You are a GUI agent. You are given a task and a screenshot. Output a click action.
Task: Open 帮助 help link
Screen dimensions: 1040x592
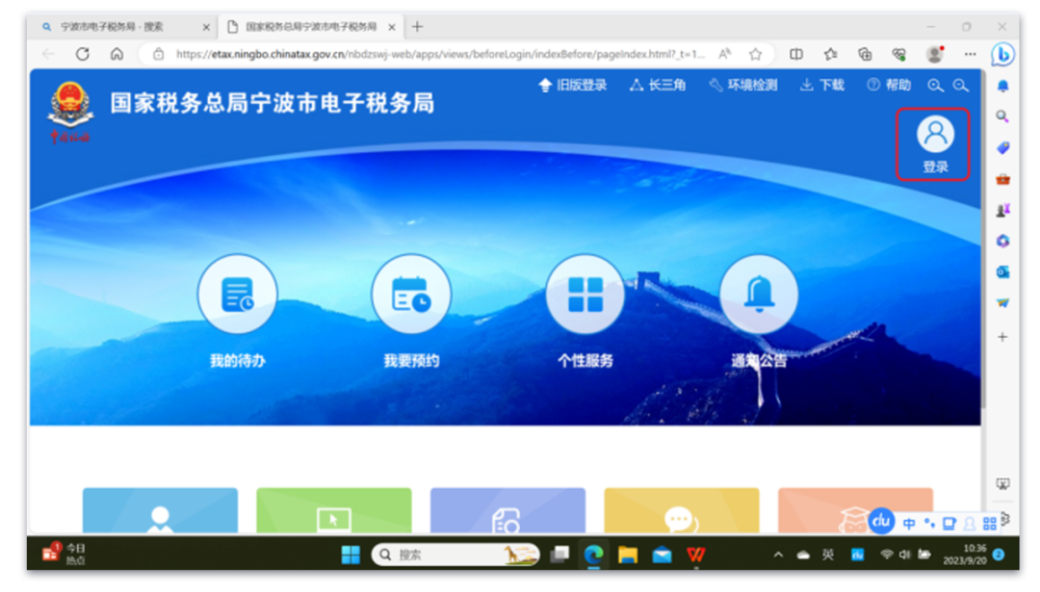click(x=889, y=86)
